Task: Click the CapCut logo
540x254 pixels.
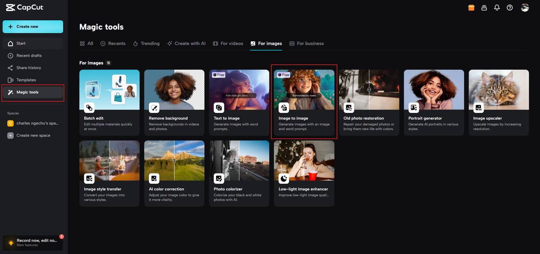Action: pos(24,8)
